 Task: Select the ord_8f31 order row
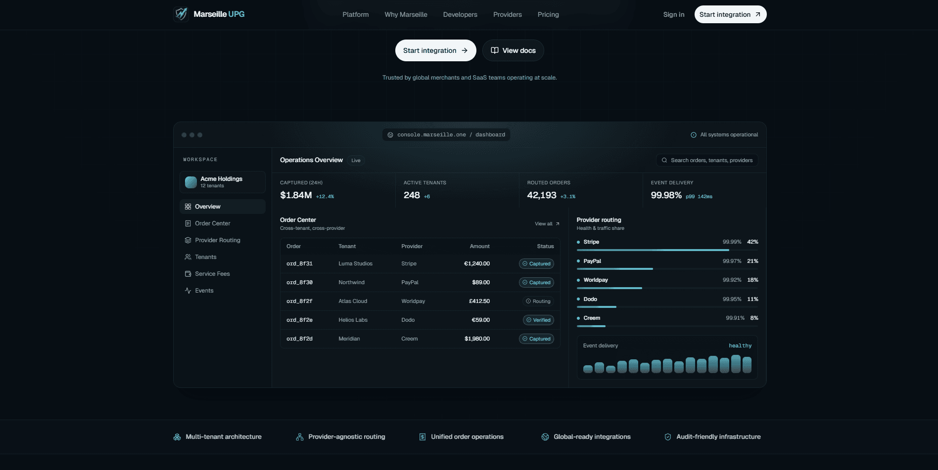[420, 264]
